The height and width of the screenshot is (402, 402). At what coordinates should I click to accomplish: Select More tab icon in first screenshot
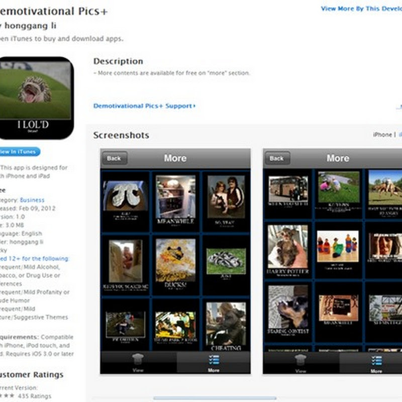pyautogui.click(x=214, y=363)
